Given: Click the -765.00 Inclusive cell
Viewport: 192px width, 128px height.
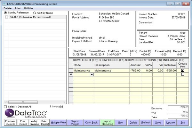Looking at the screenshot, I should (170, 70).
